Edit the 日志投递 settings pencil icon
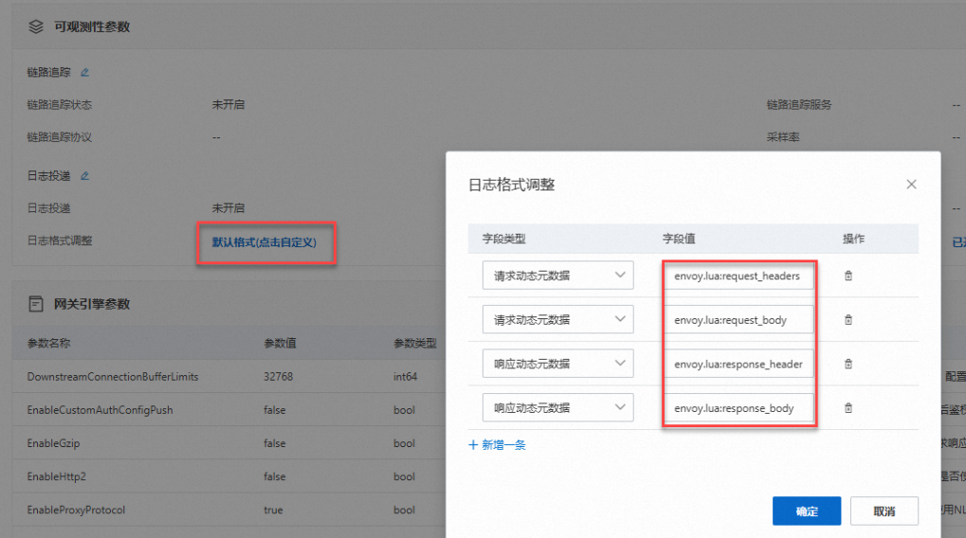 point(85,176)
